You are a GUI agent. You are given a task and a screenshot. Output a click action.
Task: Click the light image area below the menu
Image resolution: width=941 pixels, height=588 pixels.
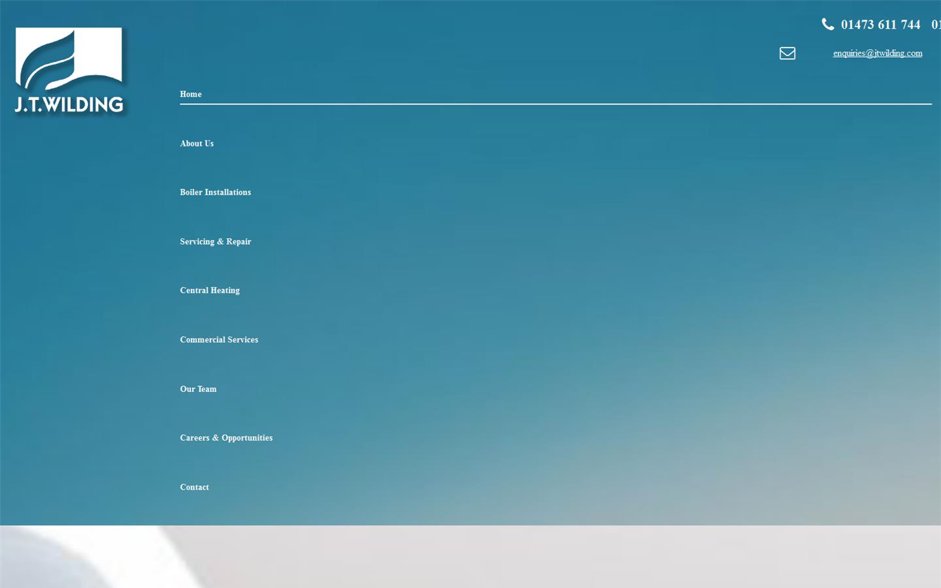pos(457,562)
